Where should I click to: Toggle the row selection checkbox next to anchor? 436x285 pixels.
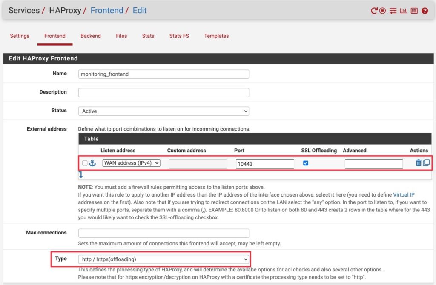click(x=85, y=163)
